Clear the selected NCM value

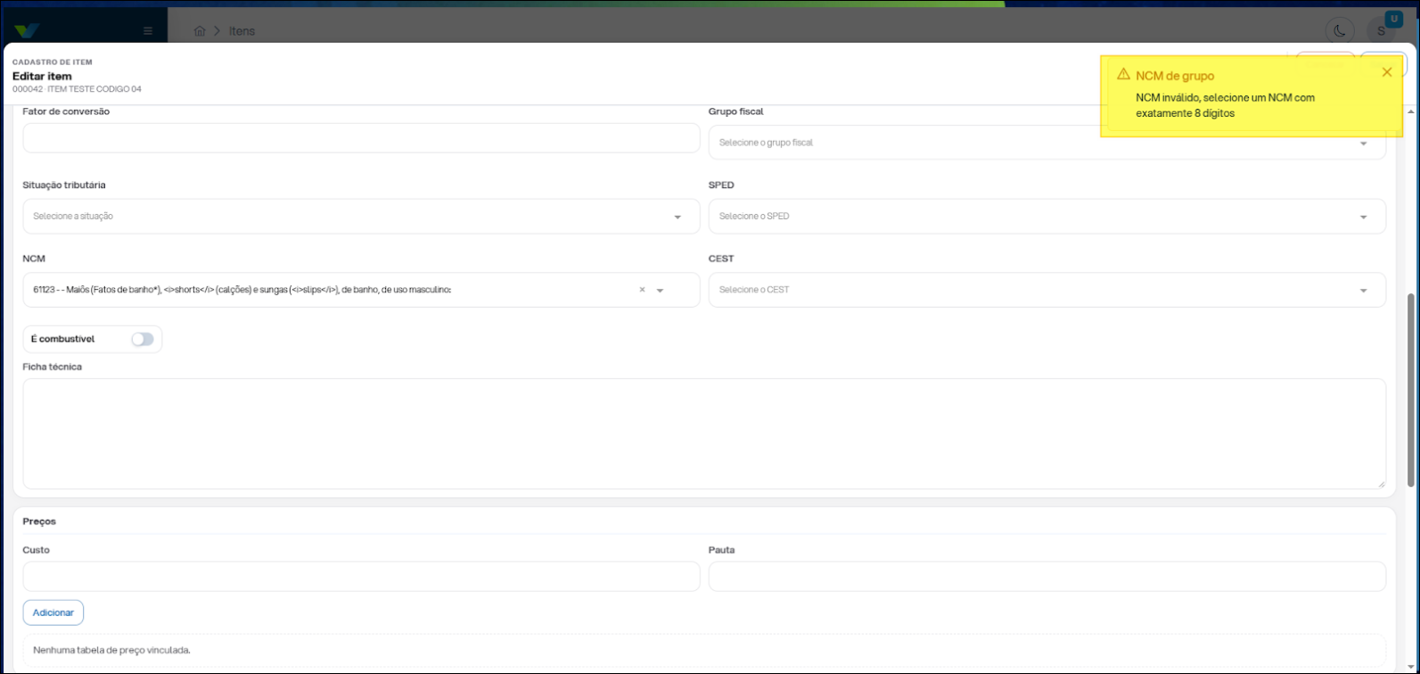(x=642, y=290)
